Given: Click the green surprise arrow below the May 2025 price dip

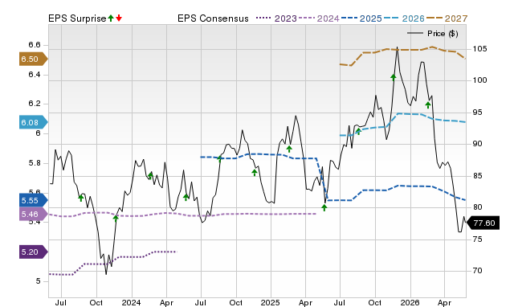Looking at the screenshot, I should tap(324, 207).
